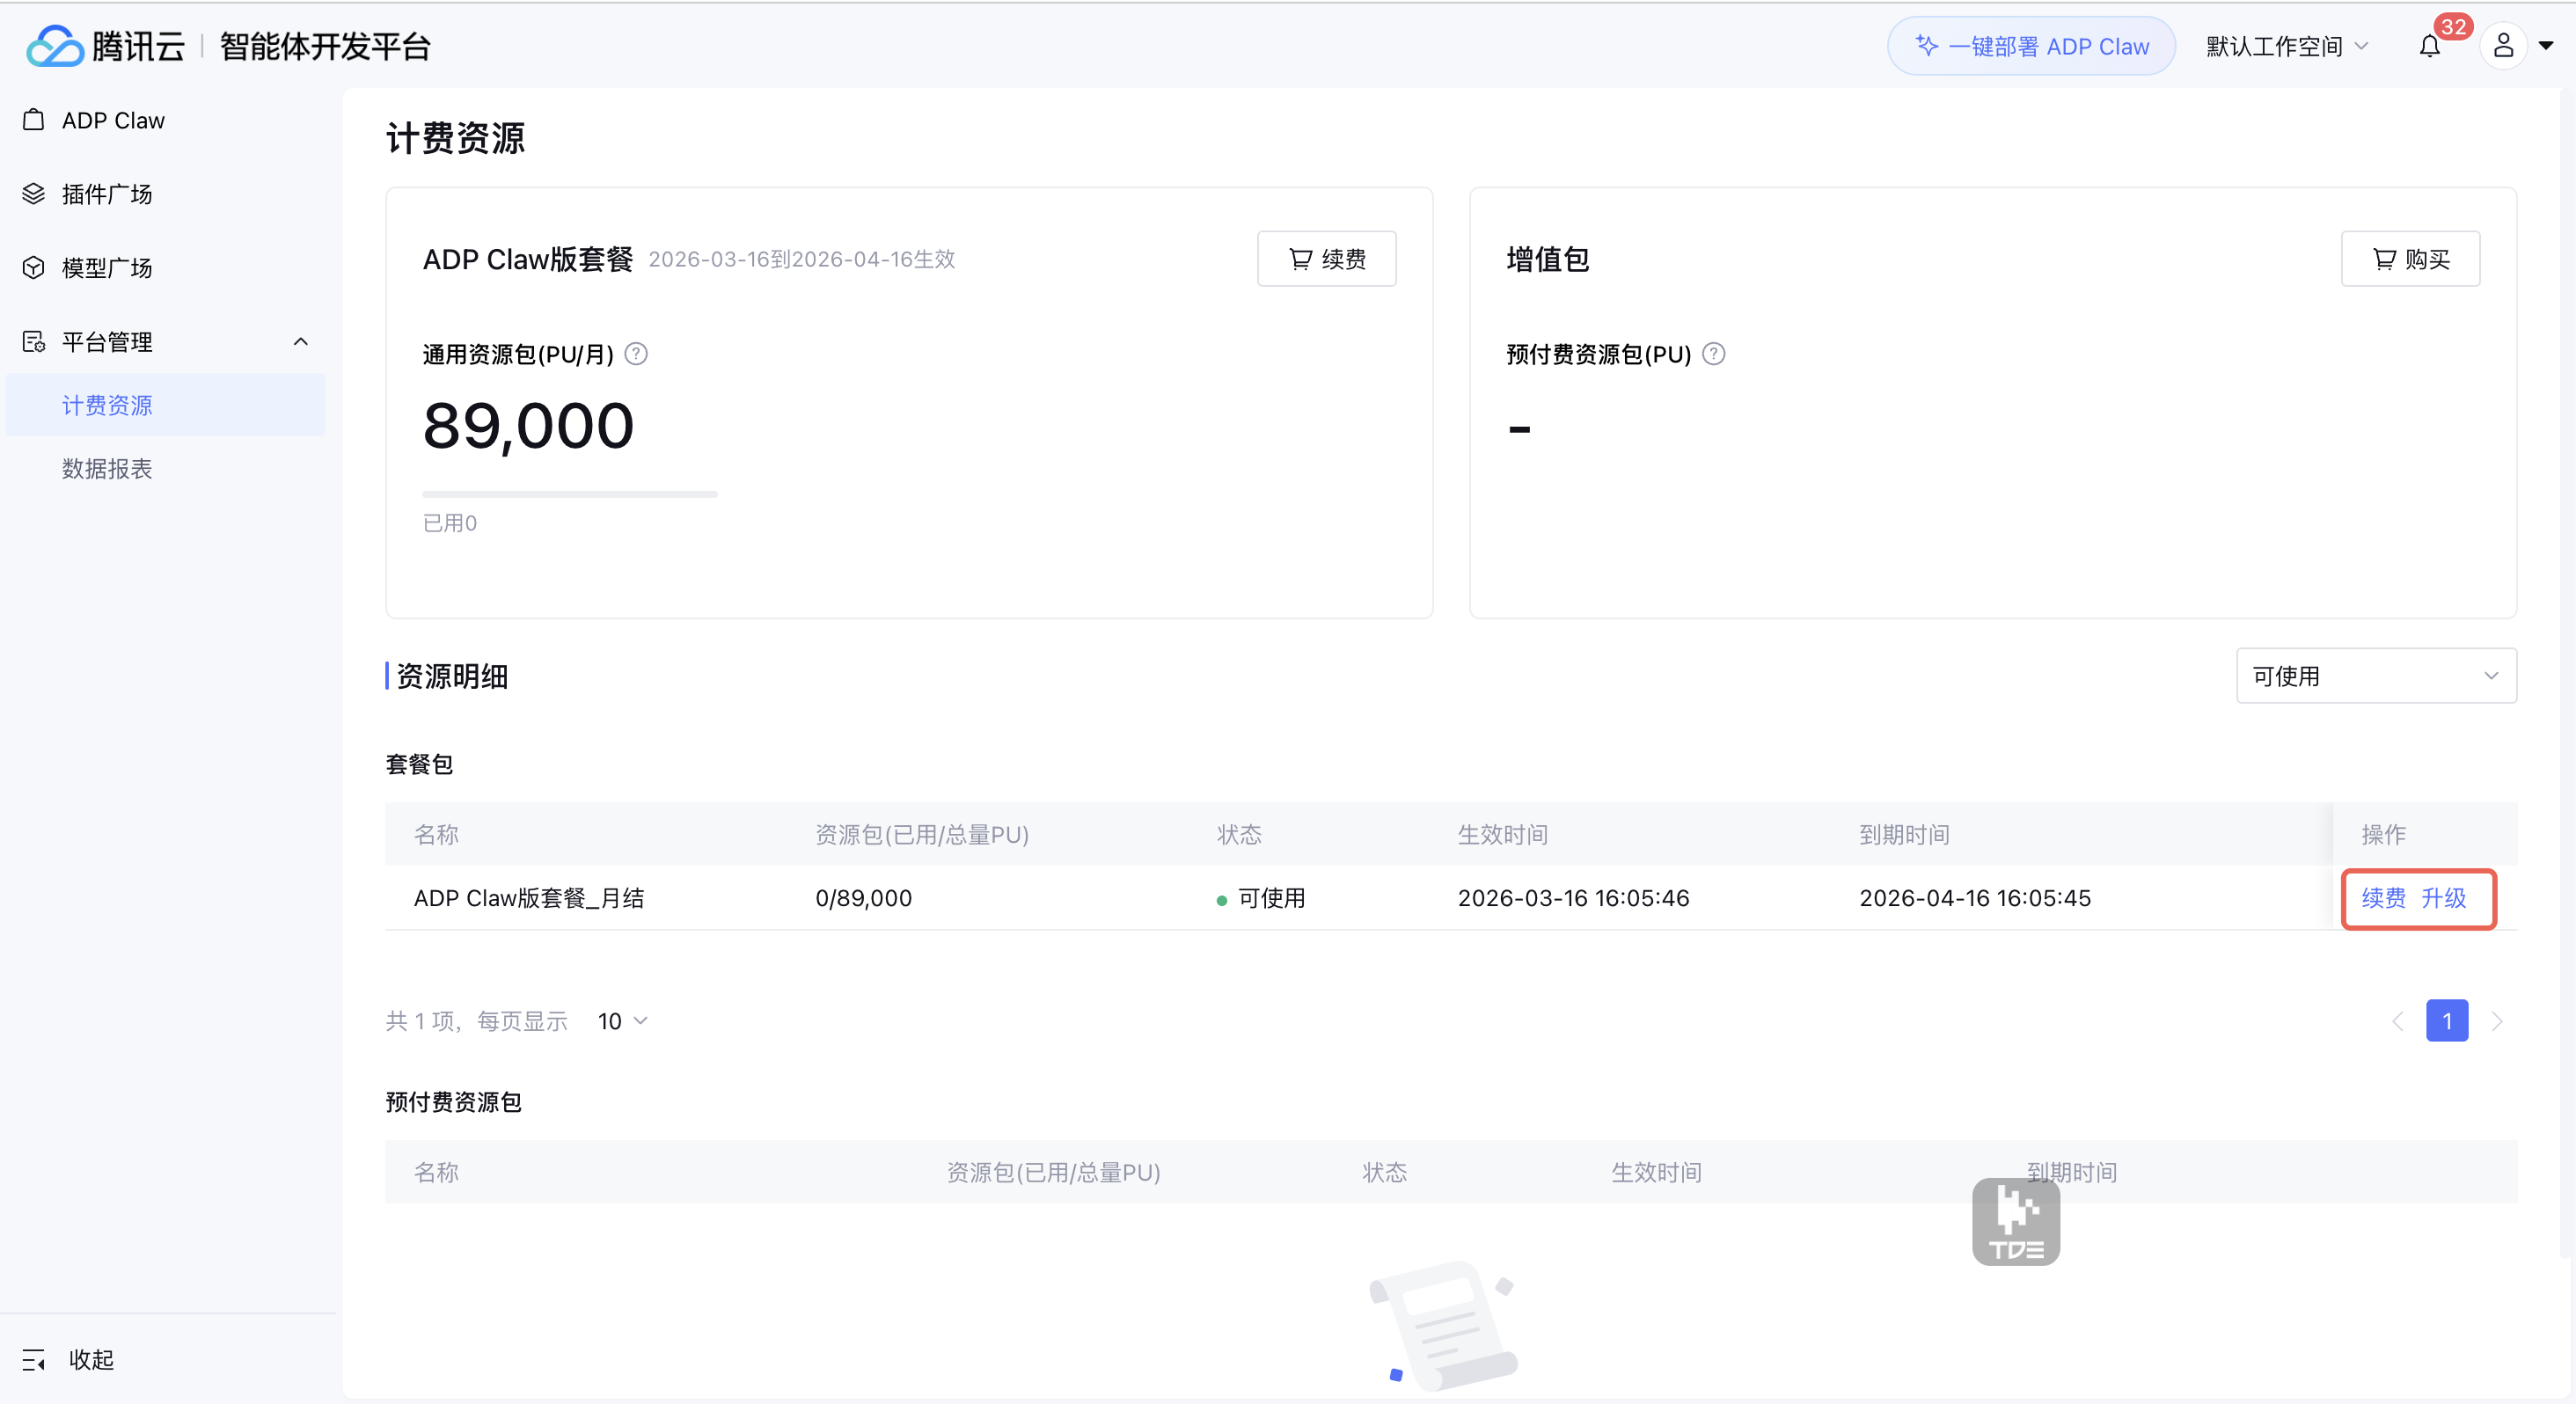2576x1404 pixels.
Task: Click the floating TDE widget icon
Action: 2015,1222
